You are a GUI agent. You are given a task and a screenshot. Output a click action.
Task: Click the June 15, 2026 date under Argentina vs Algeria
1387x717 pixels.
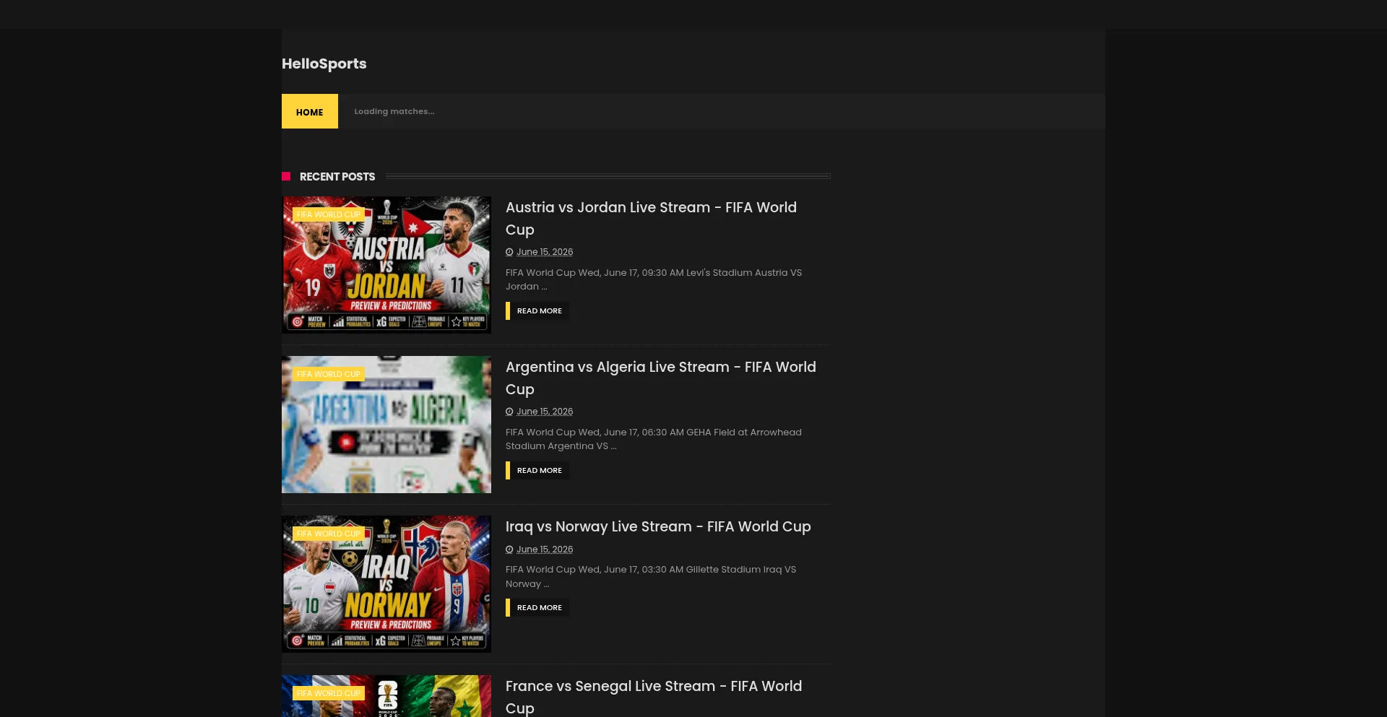pos(545,412)
